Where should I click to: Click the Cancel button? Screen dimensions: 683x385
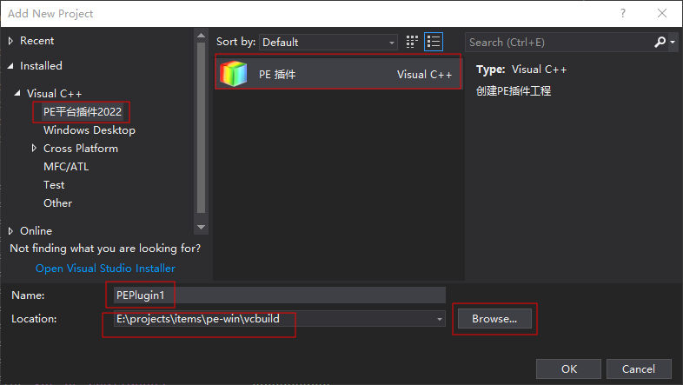[x=639, y=368]
